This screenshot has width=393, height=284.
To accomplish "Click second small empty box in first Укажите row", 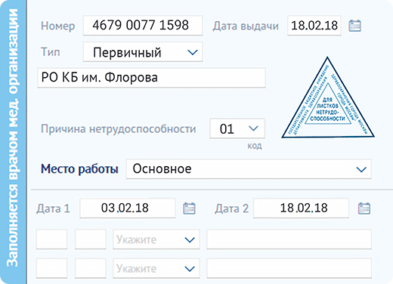I will (x=91, y=239).
